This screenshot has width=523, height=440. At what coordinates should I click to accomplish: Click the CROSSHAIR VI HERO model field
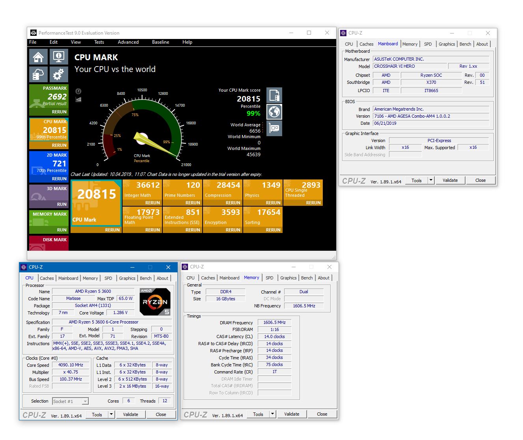(411, 66)
